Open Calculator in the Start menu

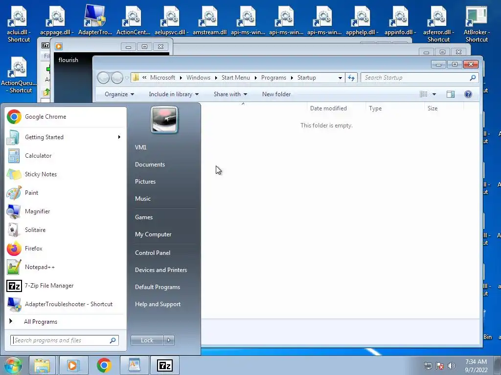point(66,156)
